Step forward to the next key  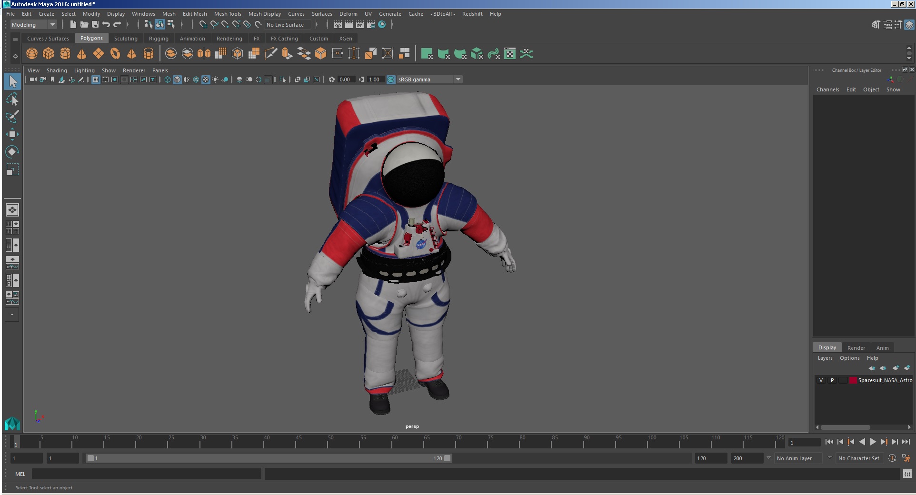click(884, 442)
